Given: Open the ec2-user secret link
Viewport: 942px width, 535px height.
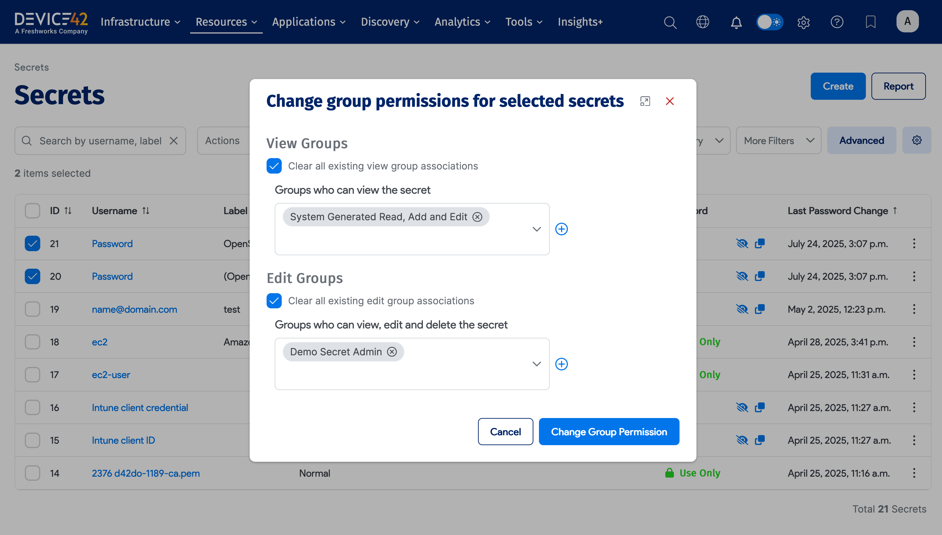Looking at the screenshot, I should click(111, 375).
